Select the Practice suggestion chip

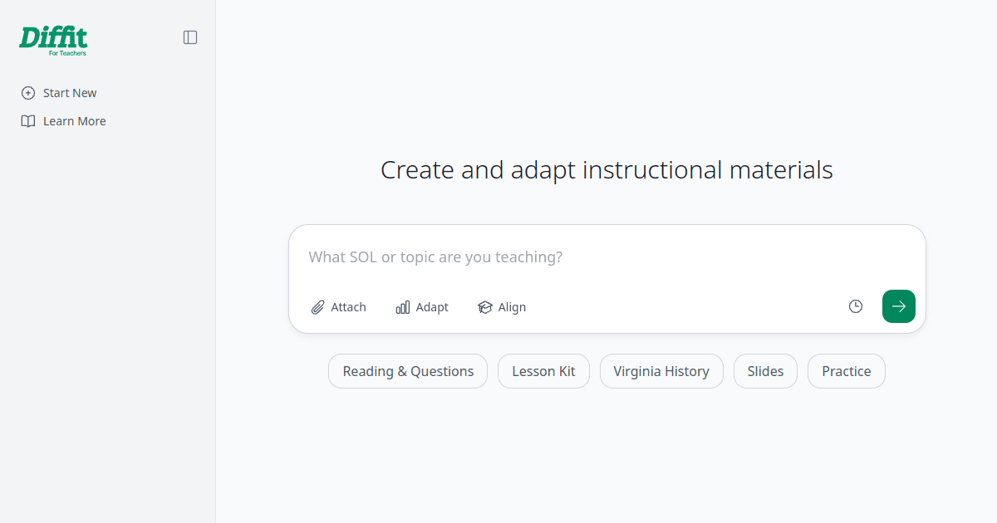coord(847,371)
